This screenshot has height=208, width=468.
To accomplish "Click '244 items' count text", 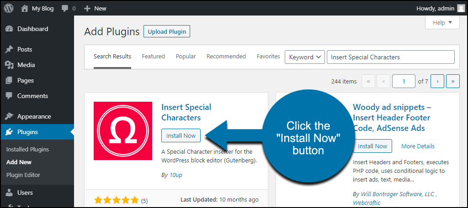I will [344, 81].
